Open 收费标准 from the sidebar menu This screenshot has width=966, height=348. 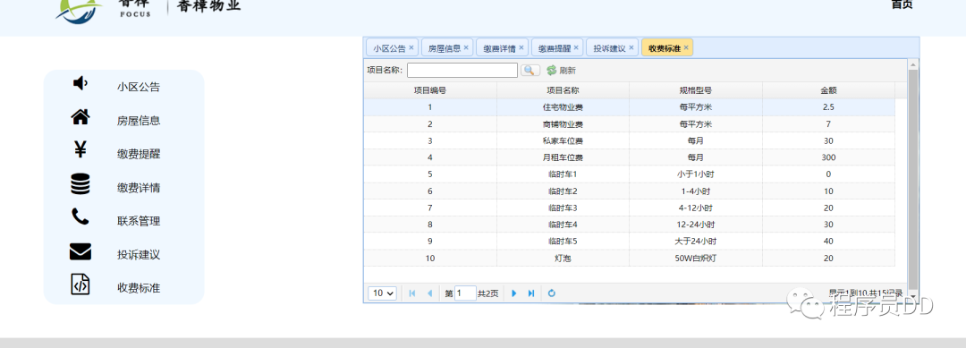tap(139, 288)
